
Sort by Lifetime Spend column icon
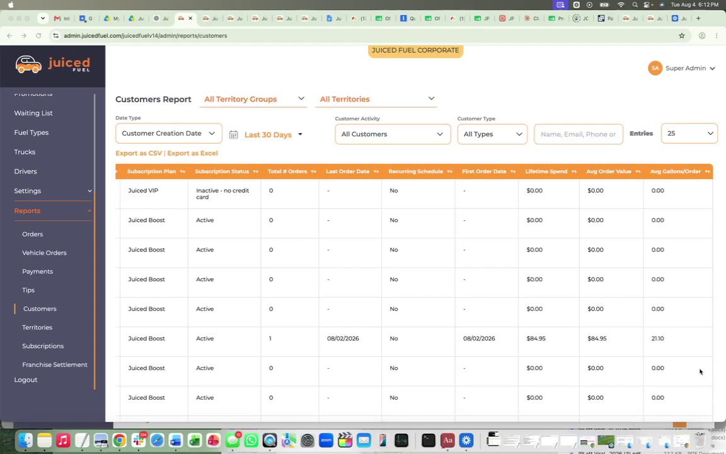(574, 172)
